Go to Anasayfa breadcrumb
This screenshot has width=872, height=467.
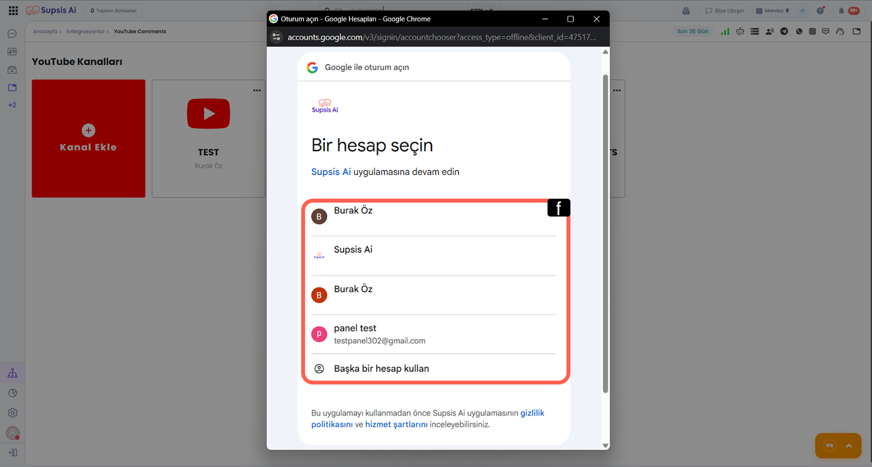pyautogui.click(x=45, y=32)
